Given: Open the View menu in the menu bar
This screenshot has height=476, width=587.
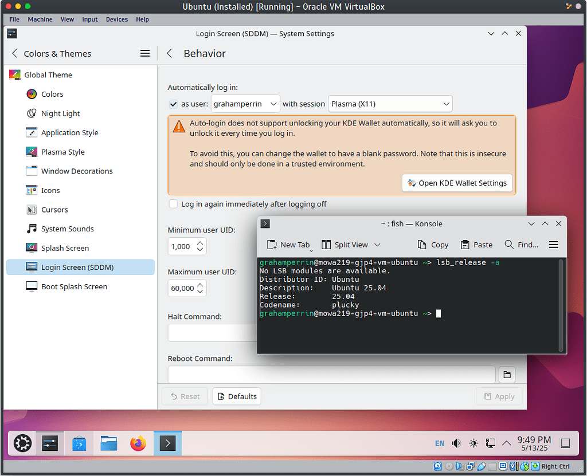Looking at the screenshot, I should pos(67,19).
